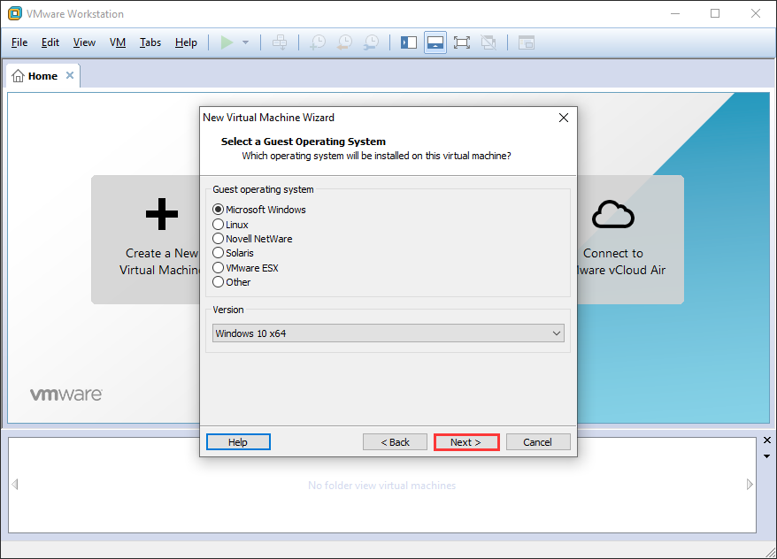This screenshot has height=559, width=777.
Task: Click the < Back button
Action: pyautogui.click(x=395, y=442)
